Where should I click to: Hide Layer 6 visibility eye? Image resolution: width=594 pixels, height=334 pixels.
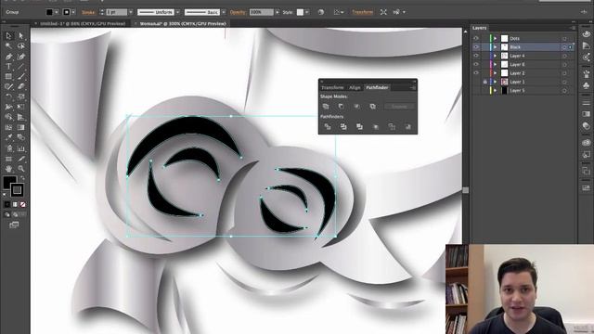(x=476, y=64)
